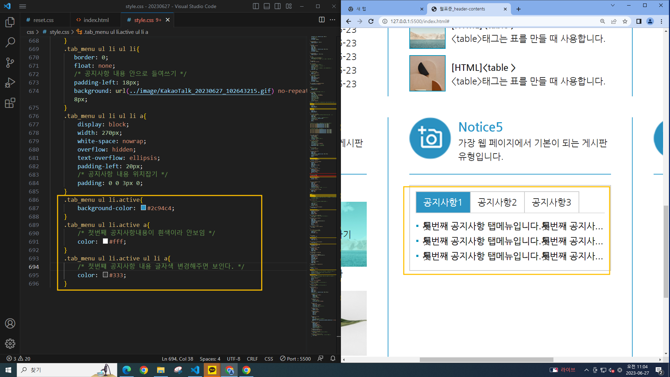Open the Run and Debug view

[10, 83]
